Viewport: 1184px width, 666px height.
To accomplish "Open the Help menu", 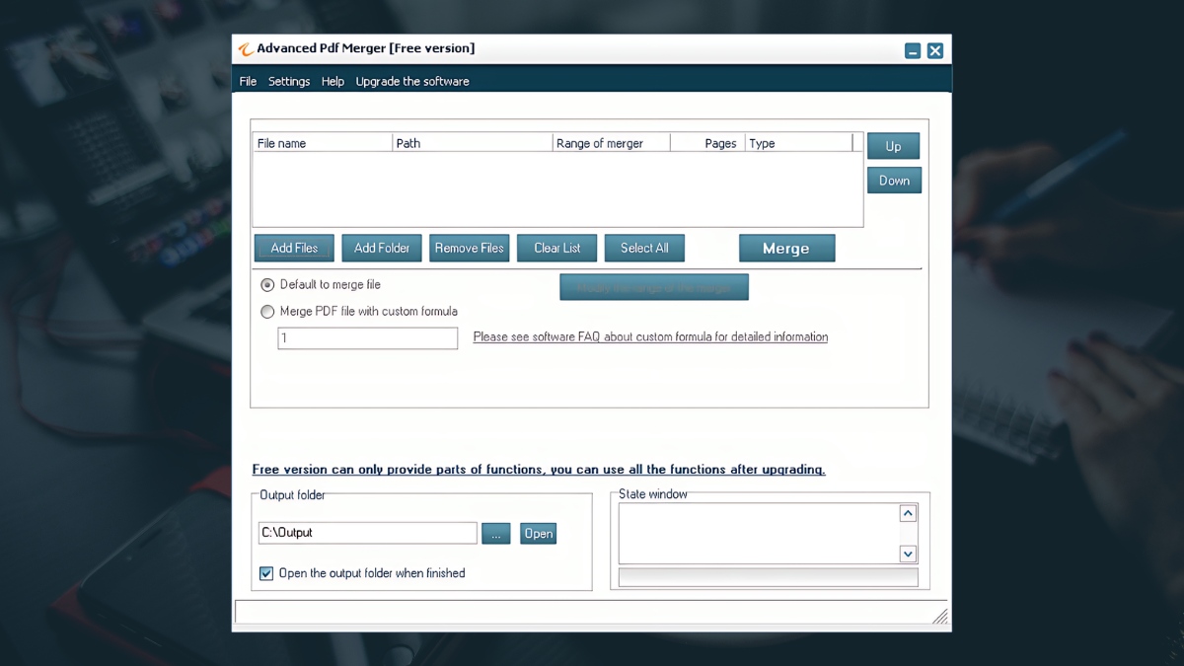I will [333, 81].
